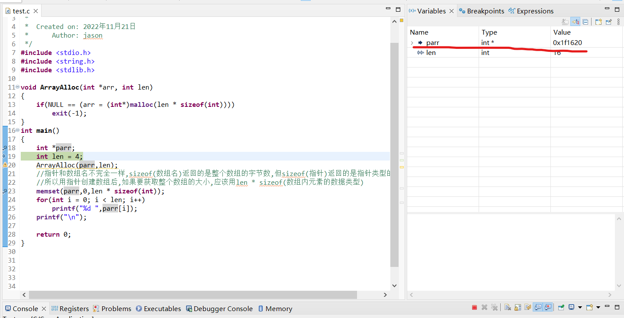The width and height of the screenshot is (624, 318).
Task: Switch to the Memory tab
Action: (x=275, y=308)
